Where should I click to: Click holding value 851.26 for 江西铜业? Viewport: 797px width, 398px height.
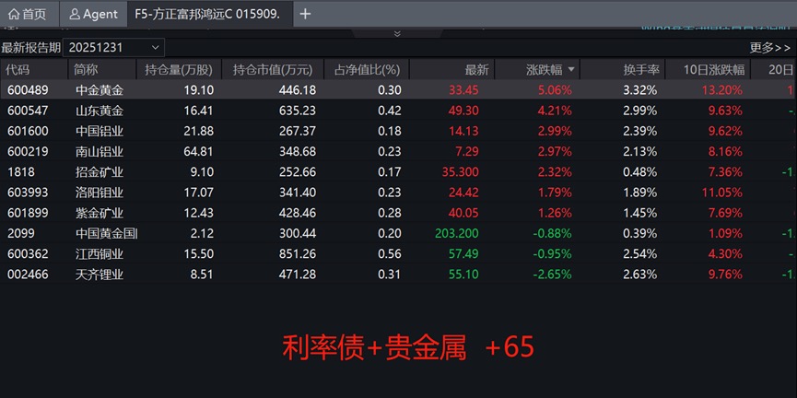pos(298,254)
